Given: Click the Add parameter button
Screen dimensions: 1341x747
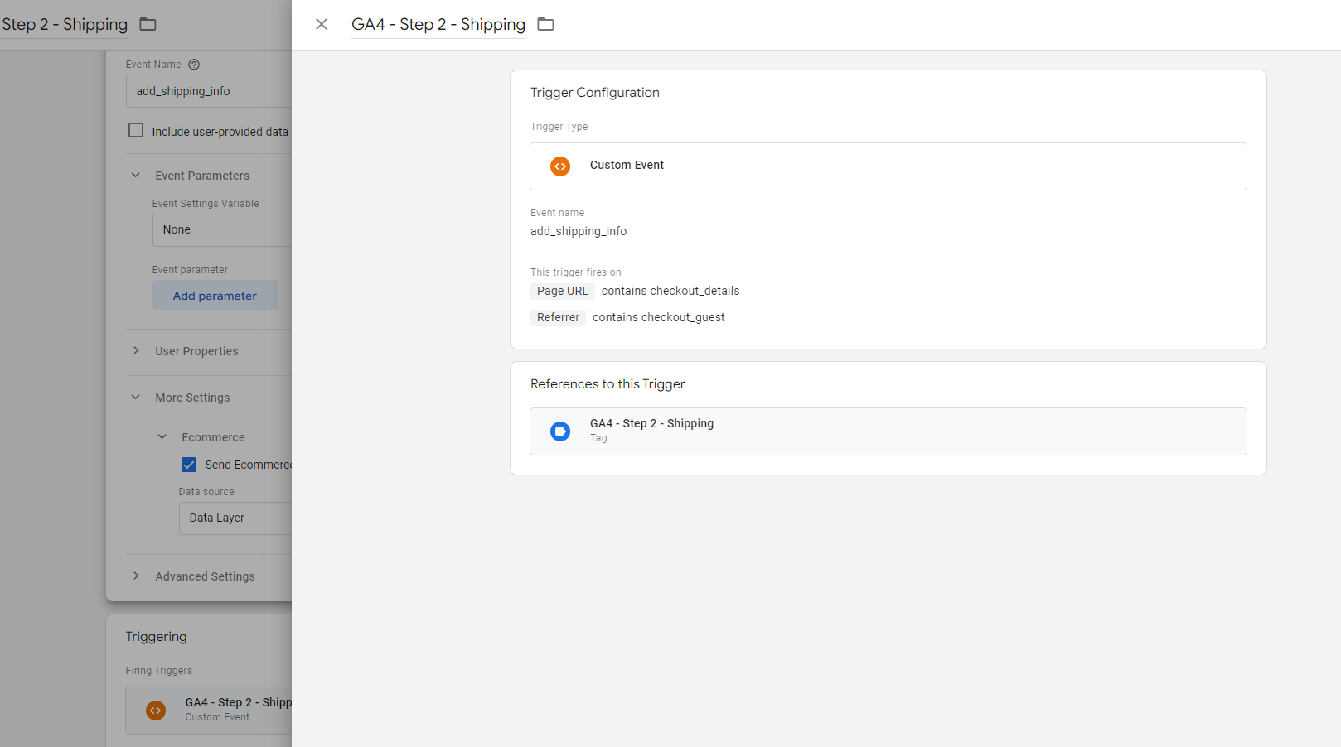Looking at the screenshot, I should click(215, 296).
